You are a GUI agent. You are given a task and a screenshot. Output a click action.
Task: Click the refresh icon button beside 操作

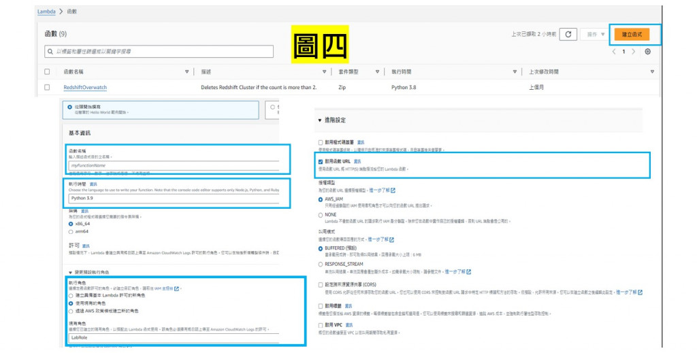568,34
